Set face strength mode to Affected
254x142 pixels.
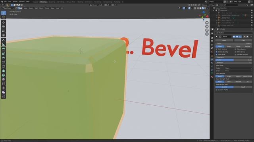238,82
